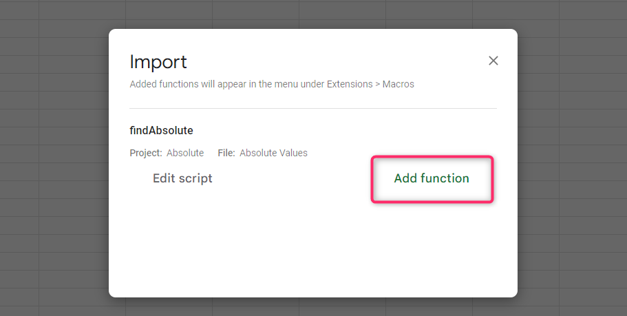Click the dimmed spreadsheet below the dialog

(x=312, y=307)
